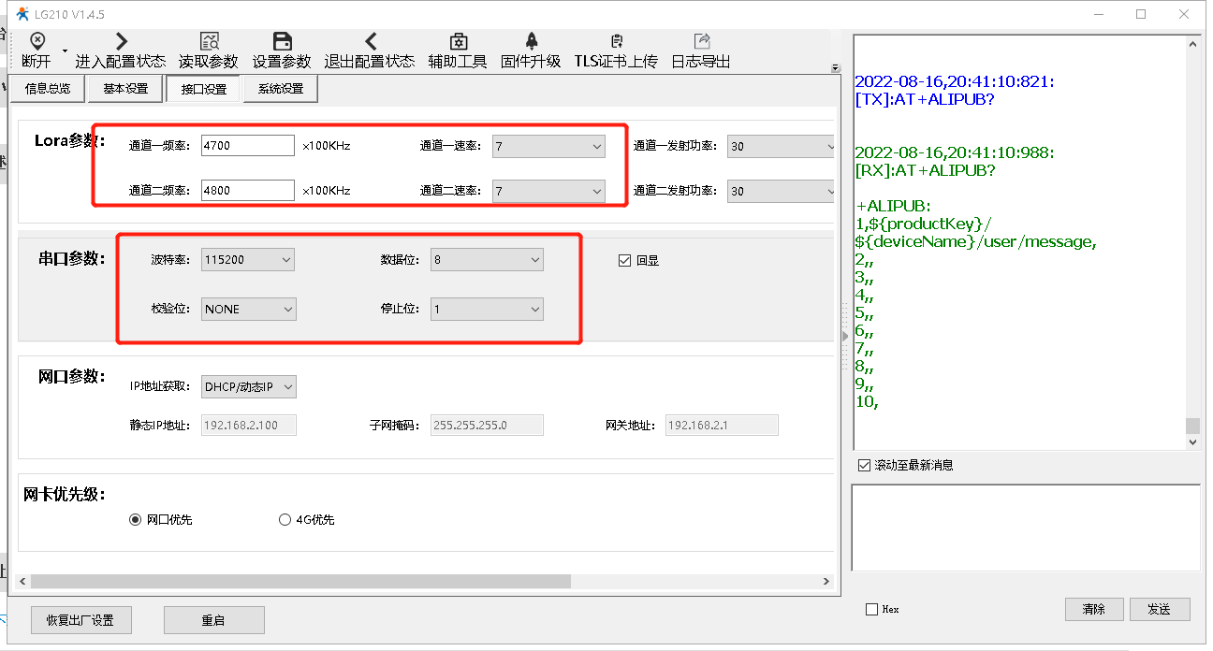The width and height of the screenshot is (1213, 651).
Task: Open the 波特率 baud rate dropdown
Action: click(248, 260)
